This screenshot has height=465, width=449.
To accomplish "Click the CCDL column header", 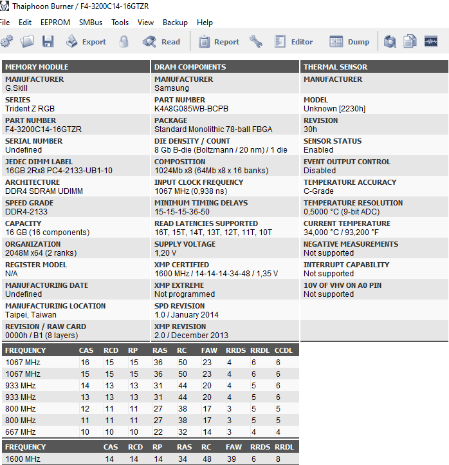I will 284,350.
